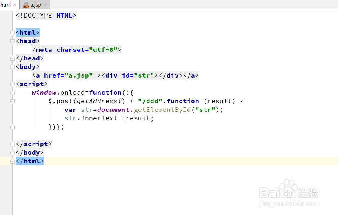Image resolution: width=338 pixels, height=215 pixels.
Task: Click the getAddress() function call
Action: pos(101,101)
